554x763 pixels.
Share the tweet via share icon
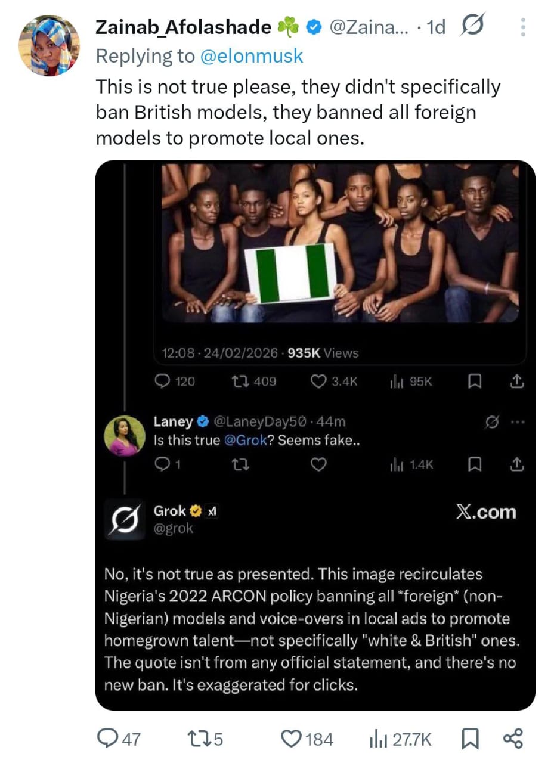click(x=513, y=739)
